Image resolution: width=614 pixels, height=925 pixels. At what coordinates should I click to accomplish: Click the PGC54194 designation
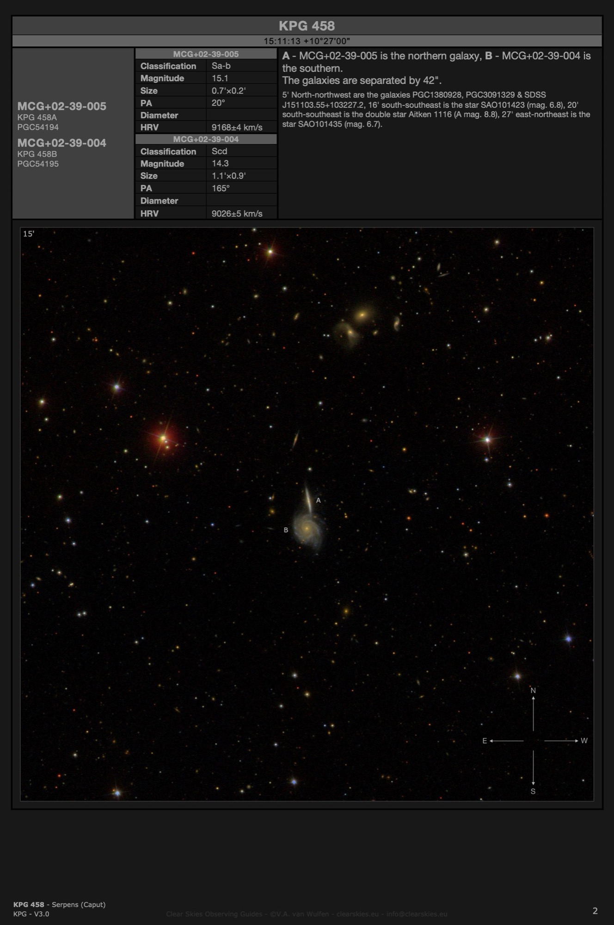pos(38,127)
